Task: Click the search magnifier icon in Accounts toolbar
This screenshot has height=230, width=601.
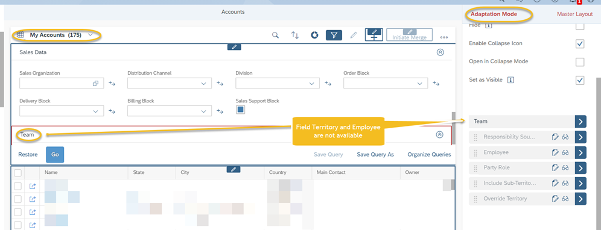Action: coord(275,35)
